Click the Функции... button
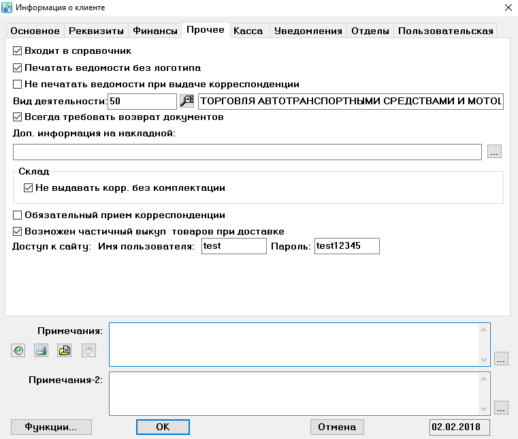The height and width of the screenshot is (439, 518). coord(51,427)
